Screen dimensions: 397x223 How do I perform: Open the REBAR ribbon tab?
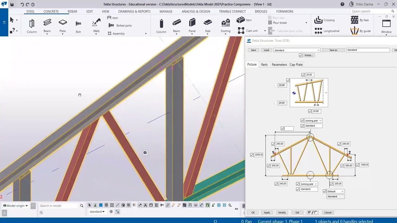pos(72,11)
